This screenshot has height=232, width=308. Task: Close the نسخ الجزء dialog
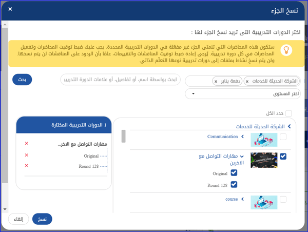click(10, 9)
